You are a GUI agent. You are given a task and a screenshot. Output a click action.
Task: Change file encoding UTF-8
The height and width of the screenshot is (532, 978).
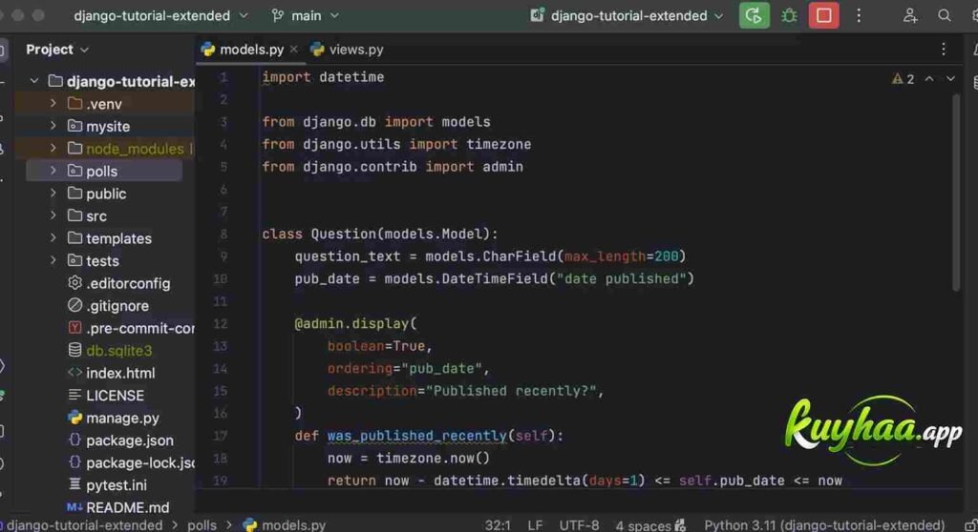click(x=579, y=525)
